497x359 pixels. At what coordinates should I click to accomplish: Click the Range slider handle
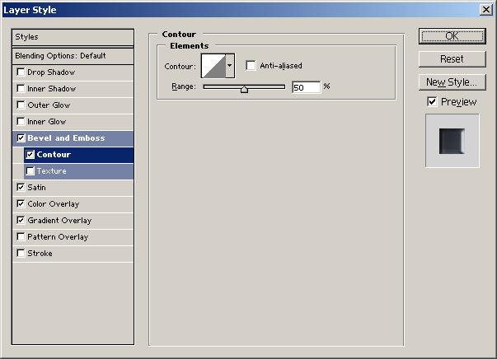[244, 87]
